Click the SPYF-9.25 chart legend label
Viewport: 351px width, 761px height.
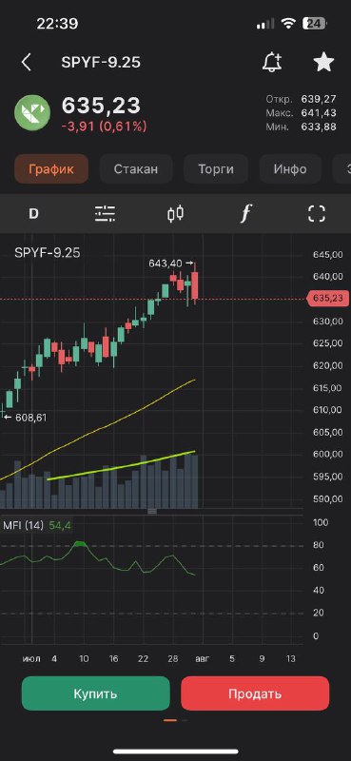[48, 252]
